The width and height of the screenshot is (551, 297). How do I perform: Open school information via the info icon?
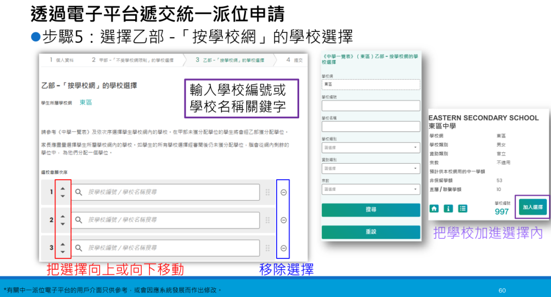(447, 209)
